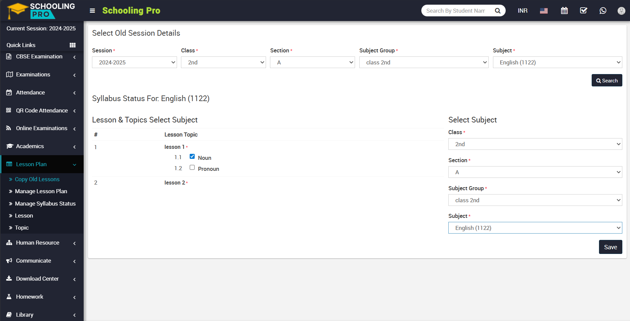Check the Pronoun topic checkbox
The height and width of the screenshot is (321, 630).
[192, 168]
